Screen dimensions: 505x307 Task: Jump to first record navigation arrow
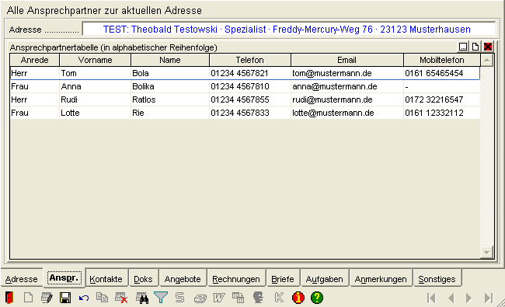431,298
